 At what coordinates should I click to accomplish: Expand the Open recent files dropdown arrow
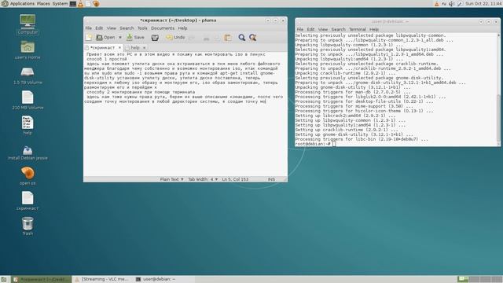point(120,38)
